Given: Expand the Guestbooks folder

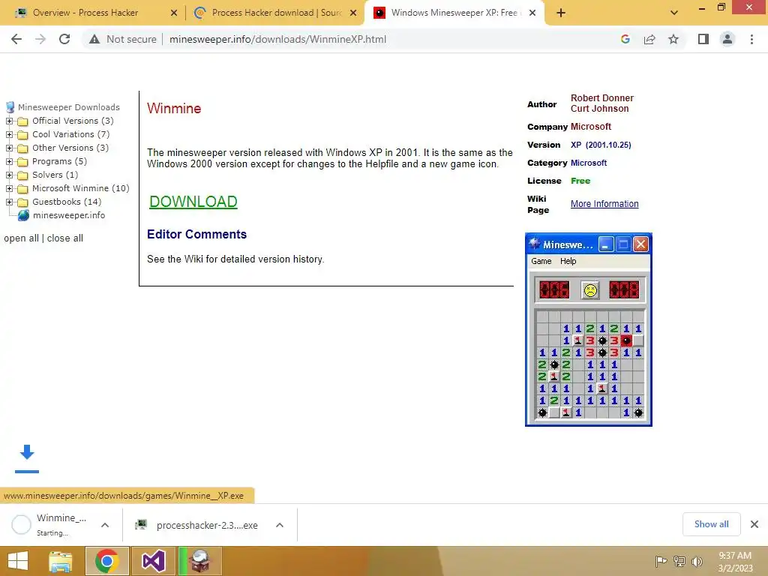Looking at the screenshot, I should coord(9,202).
